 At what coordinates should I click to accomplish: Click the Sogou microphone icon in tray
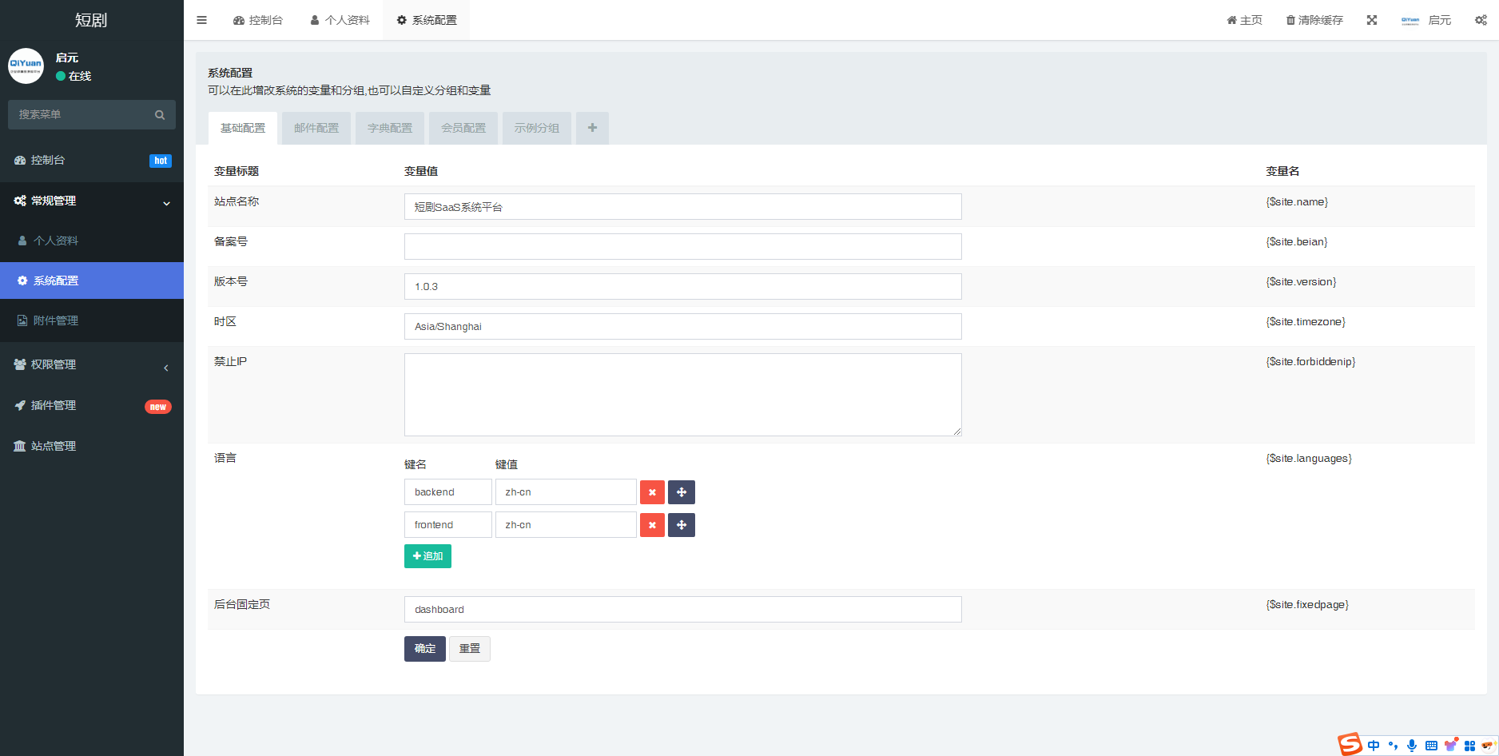1412,746
